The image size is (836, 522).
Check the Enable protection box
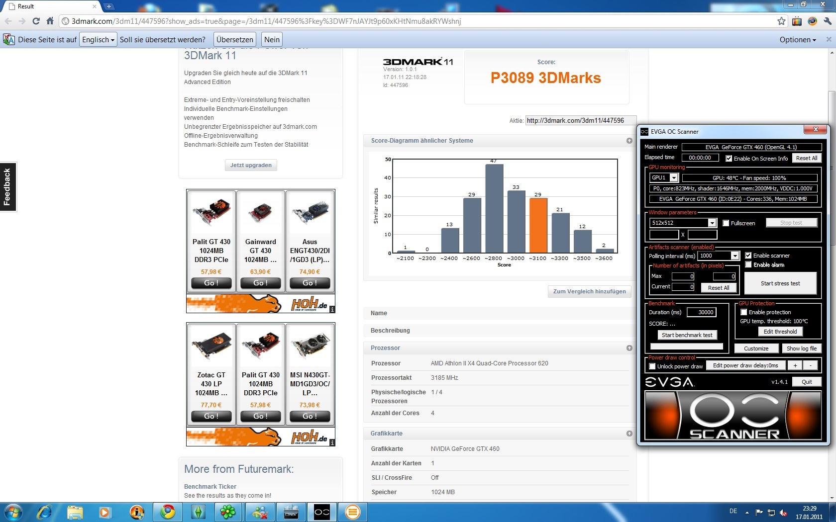[744, 312]
